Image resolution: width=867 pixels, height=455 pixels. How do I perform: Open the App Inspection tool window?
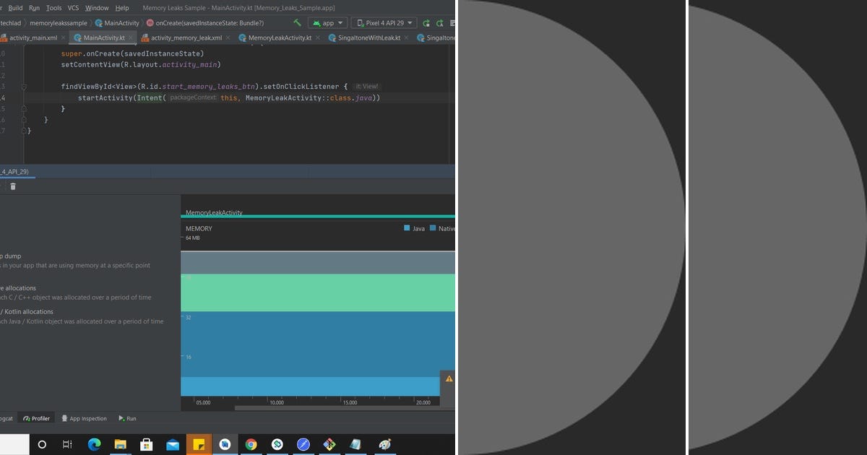tap(84, 418)
